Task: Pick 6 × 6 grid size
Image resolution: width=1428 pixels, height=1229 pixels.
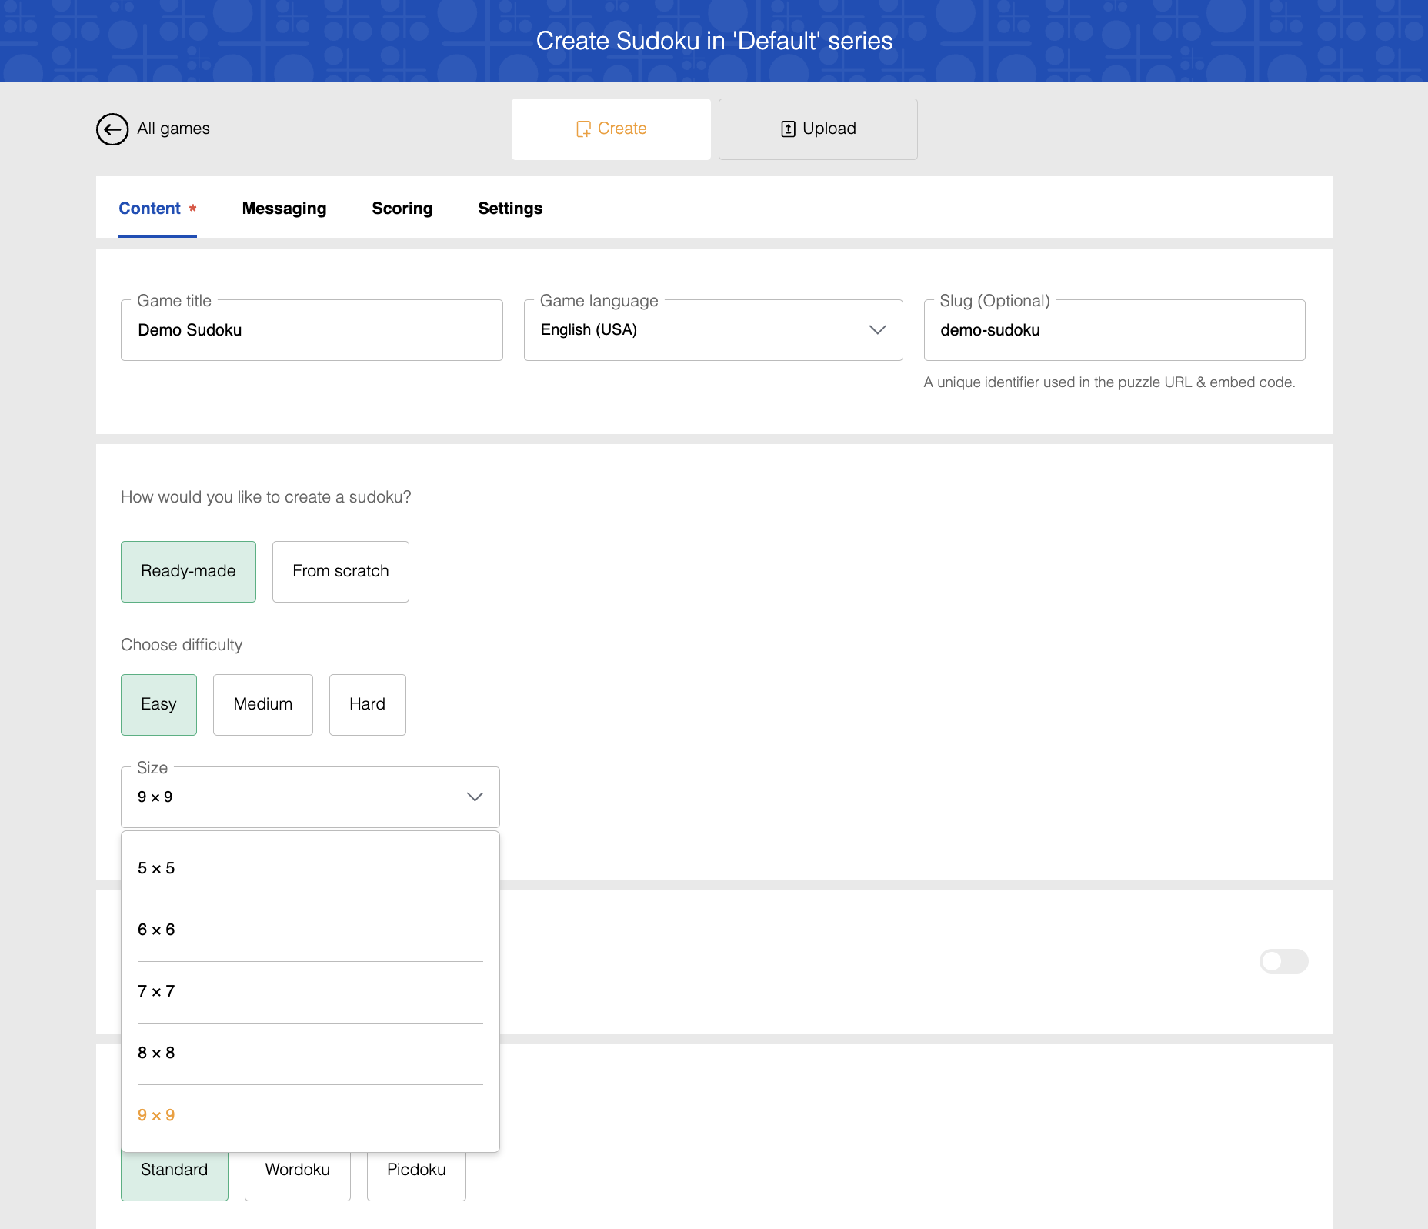Action: point(310,930)
